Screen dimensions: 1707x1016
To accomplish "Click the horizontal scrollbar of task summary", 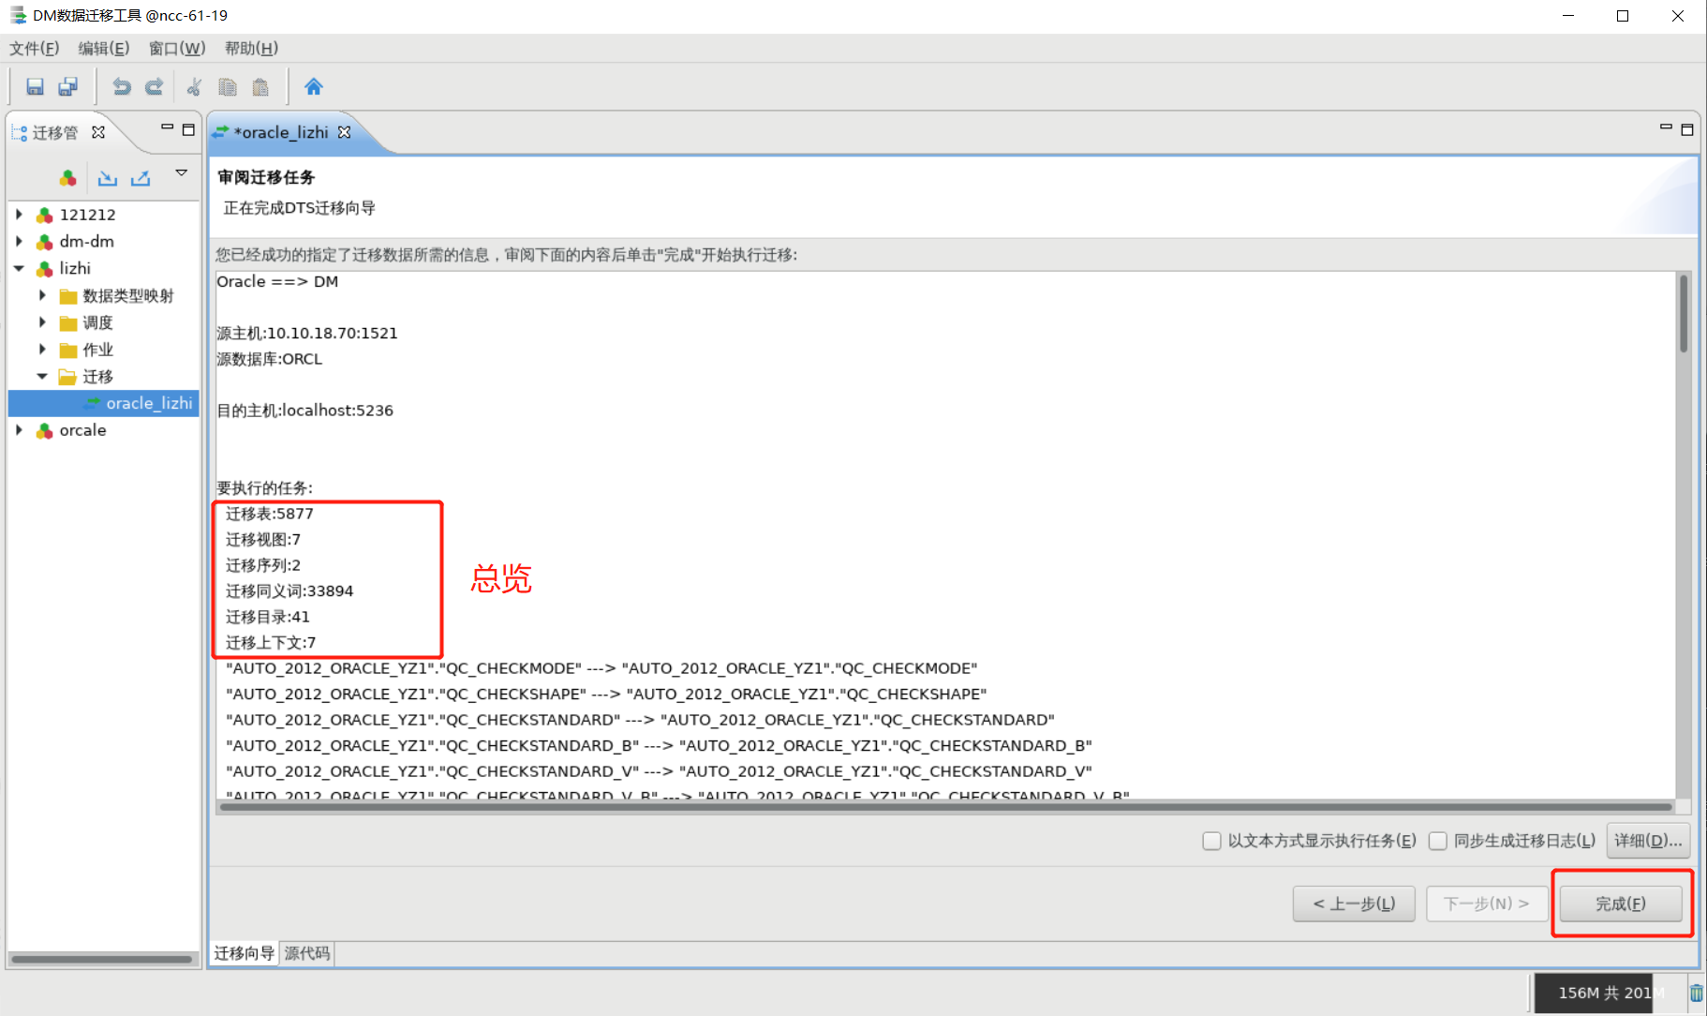I will 946,806.
